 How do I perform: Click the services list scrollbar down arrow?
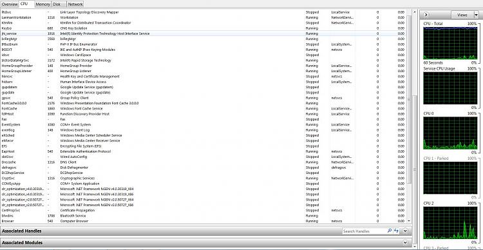pos(409,221)
